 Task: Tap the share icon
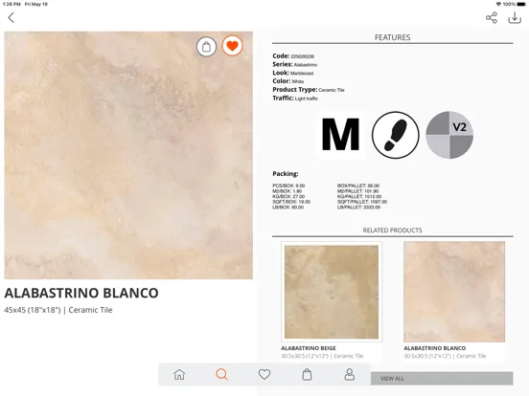point(492,18)
